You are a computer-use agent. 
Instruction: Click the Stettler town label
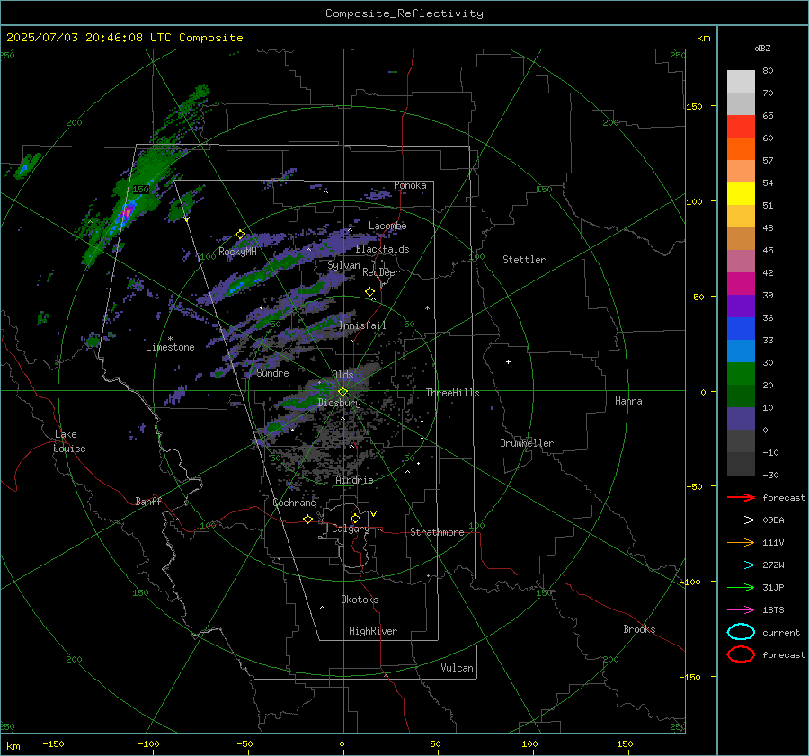pos(524,260)
